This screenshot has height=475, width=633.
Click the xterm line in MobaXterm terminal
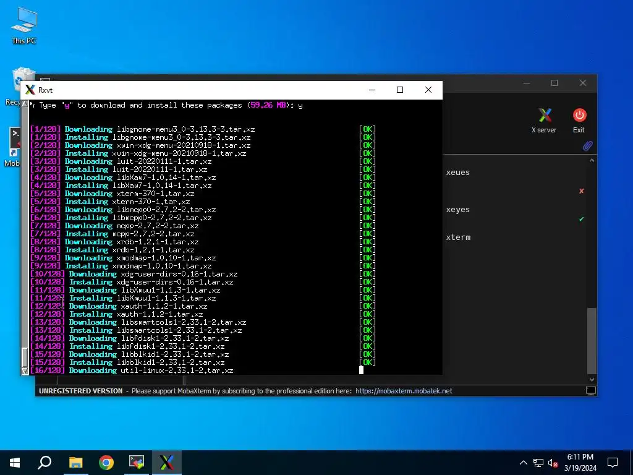coord(458,237)
